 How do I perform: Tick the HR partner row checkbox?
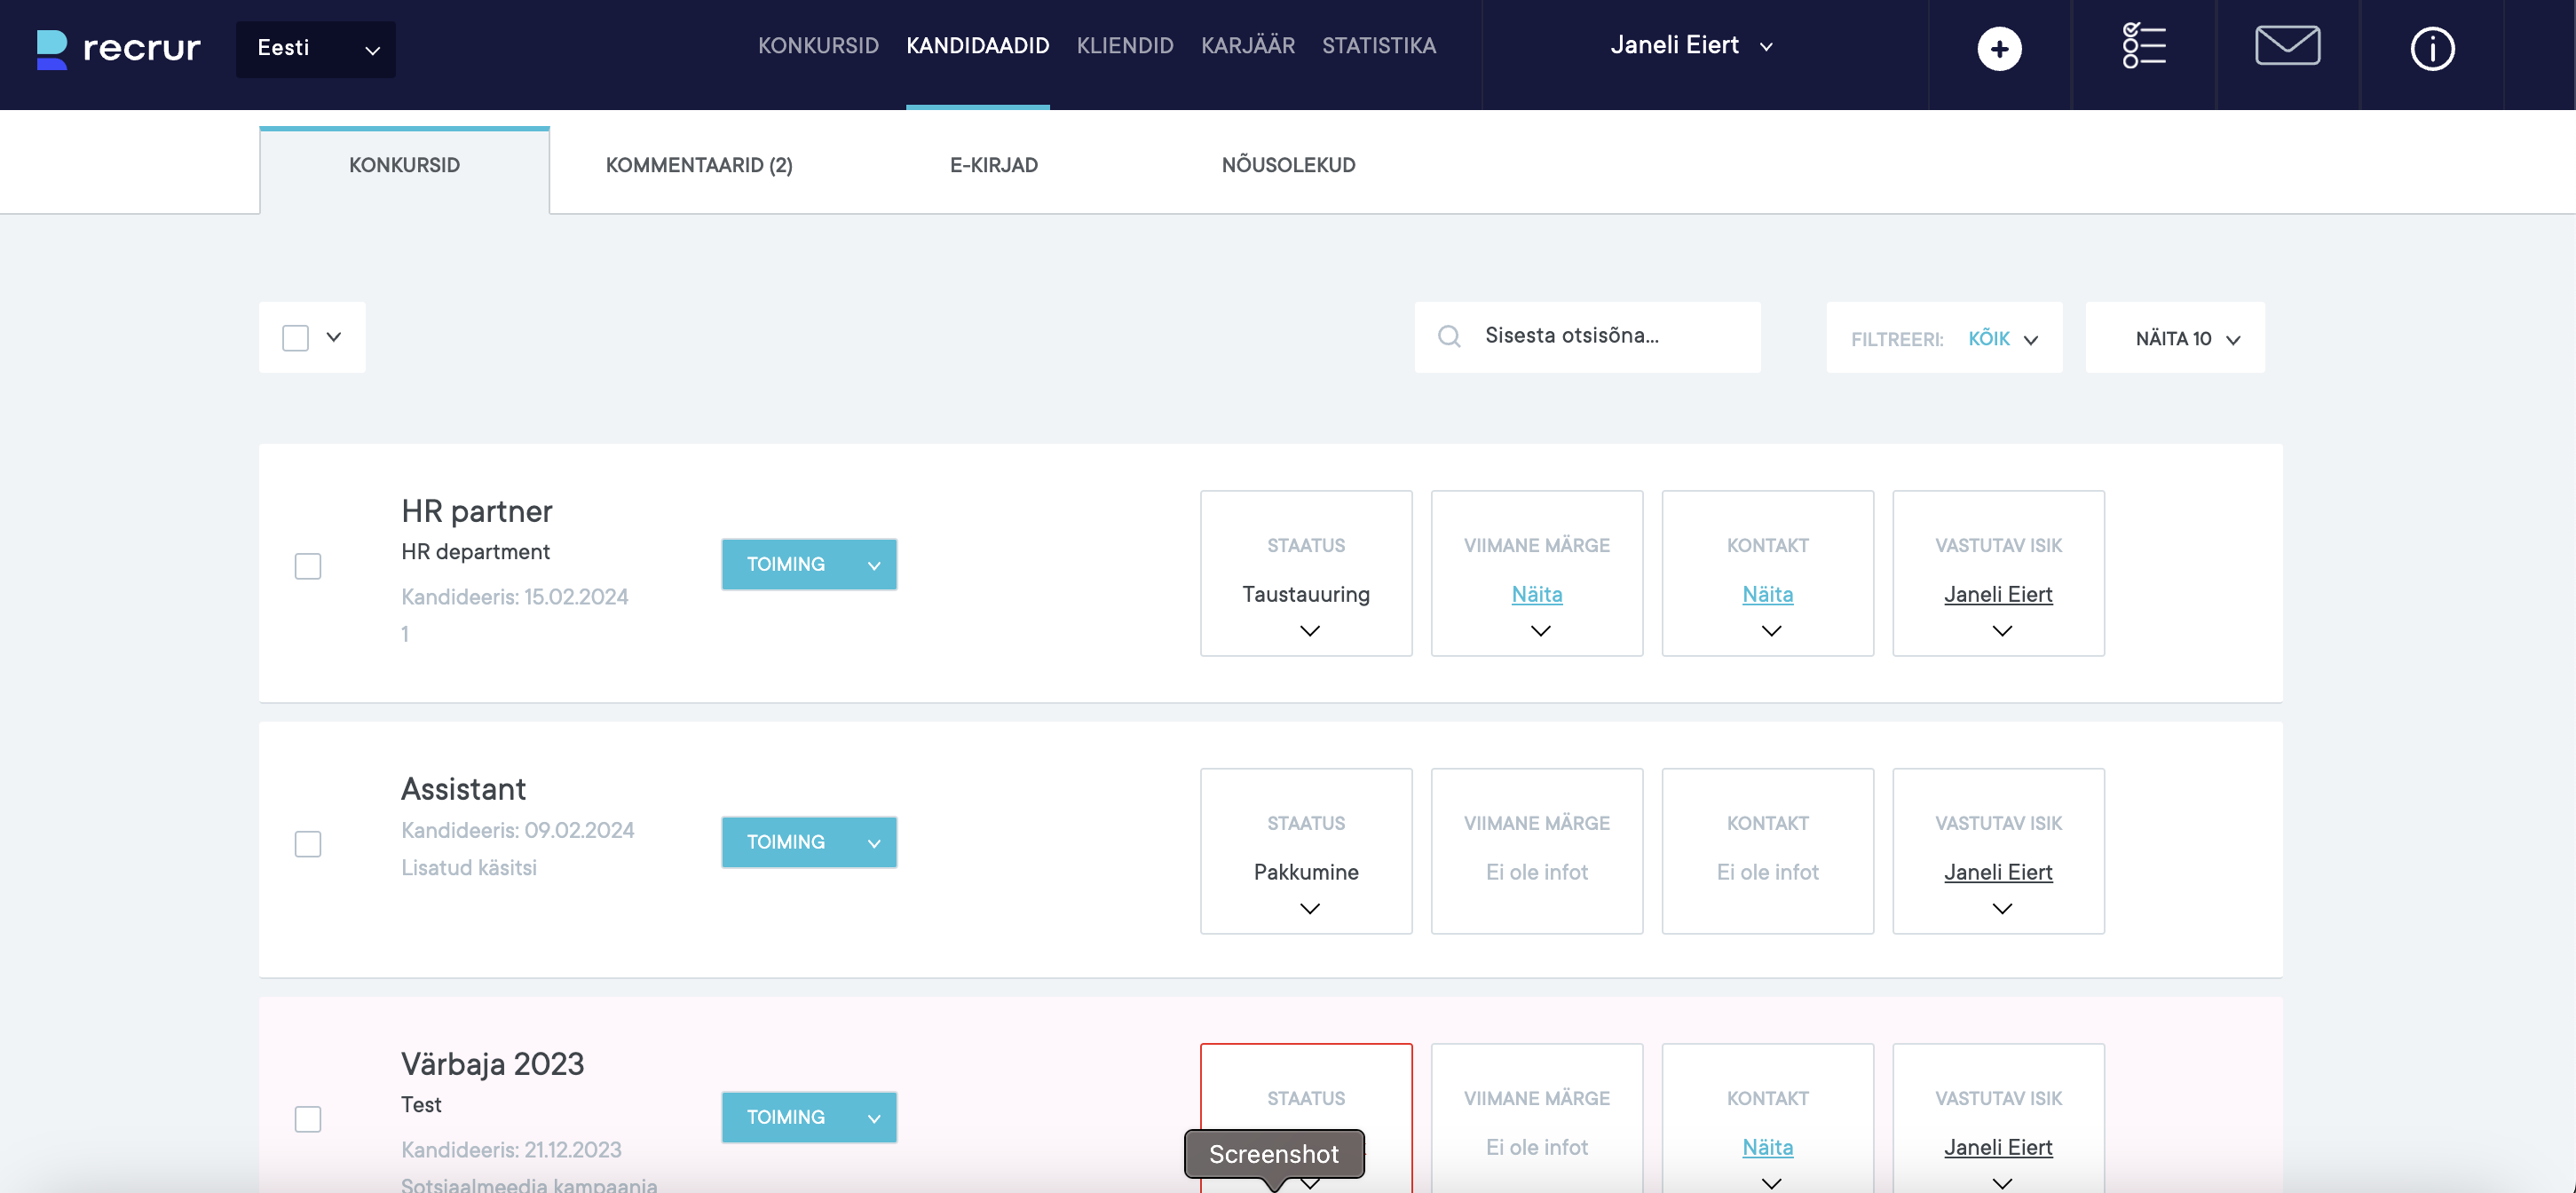[308, 566]
